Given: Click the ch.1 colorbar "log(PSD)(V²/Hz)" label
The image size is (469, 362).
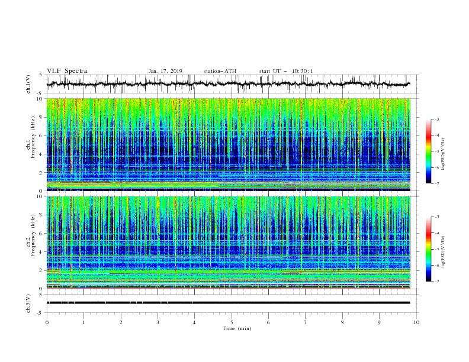Looking at the screenshot, I should 444,154.
